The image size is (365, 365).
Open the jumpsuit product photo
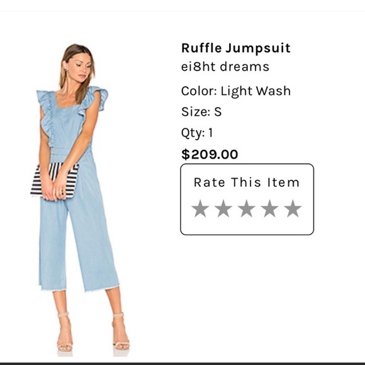pos(79,199)
